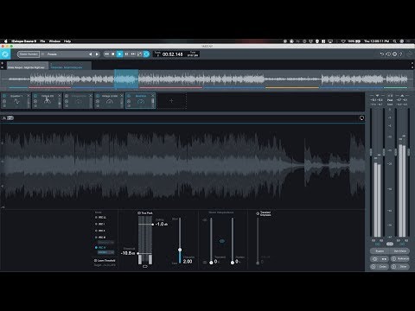
Task: Click the blue Play button
Action: [119, 54]
